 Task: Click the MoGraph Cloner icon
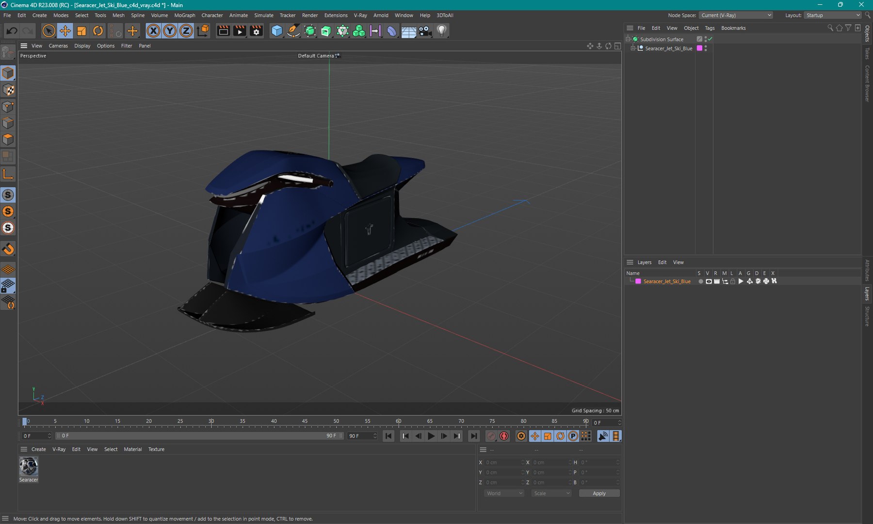[x=359, y=31]
